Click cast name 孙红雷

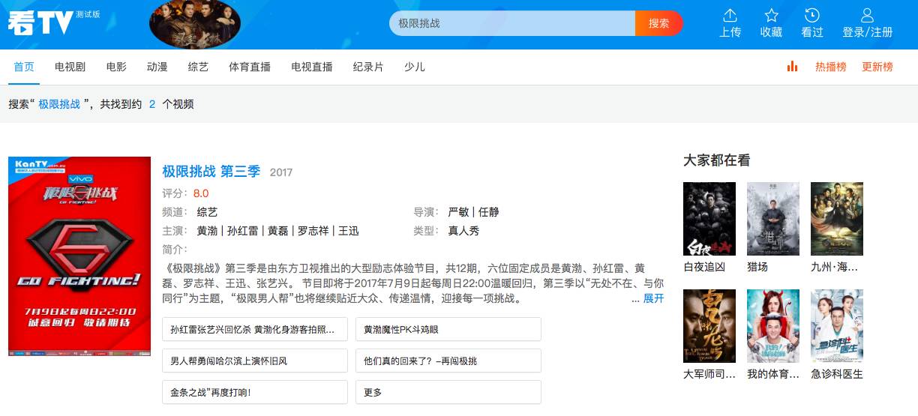[243, 231]
